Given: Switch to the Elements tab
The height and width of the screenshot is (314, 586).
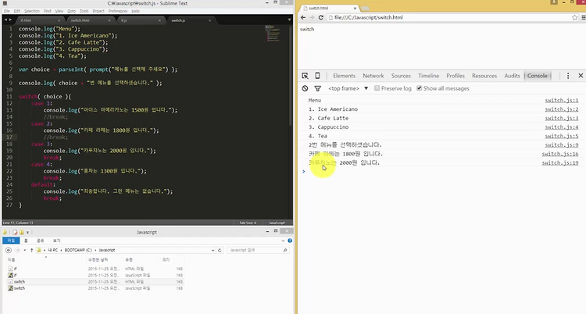Looking at the screenshot, I should coord(345,76).
